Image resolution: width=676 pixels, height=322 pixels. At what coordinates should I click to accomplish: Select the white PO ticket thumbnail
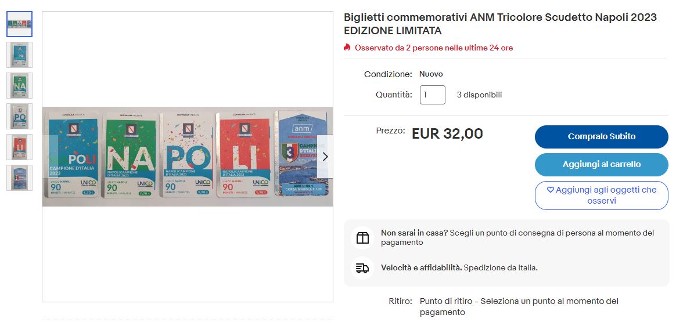point(19,116)
